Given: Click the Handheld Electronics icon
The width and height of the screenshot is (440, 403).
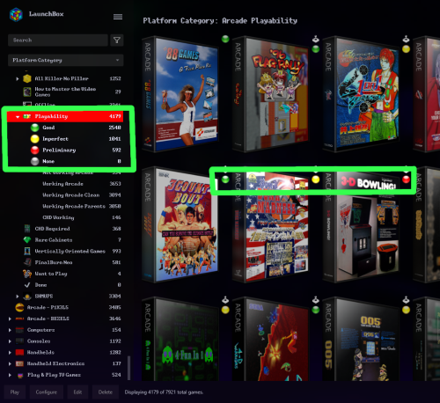Looking at the screenshot, I should (x=19, y=363).
